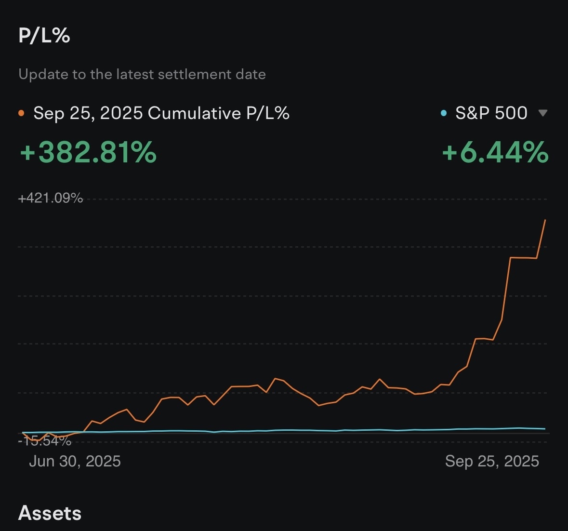
Task: Click the P/L% section heading
Action: pyautogui.click(x=44, y=36)
